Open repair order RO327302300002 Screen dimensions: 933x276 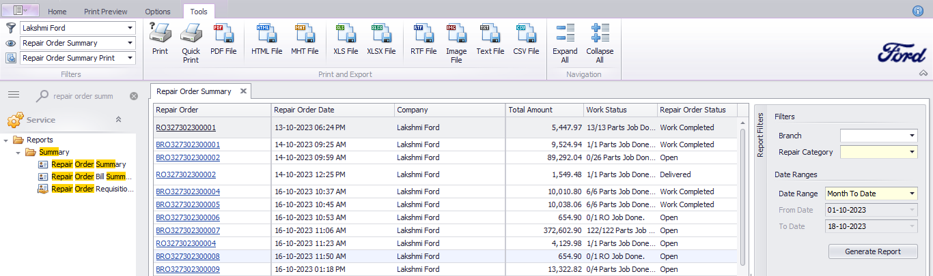pos(186,174)
